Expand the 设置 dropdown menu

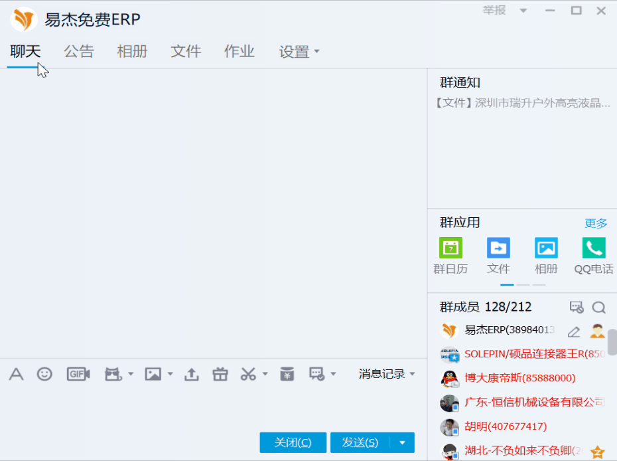point(299,52)
